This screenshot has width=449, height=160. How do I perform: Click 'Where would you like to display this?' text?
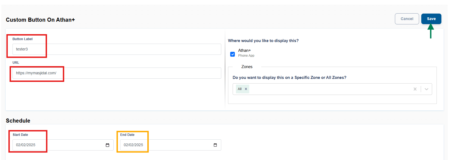coord(263,41)
